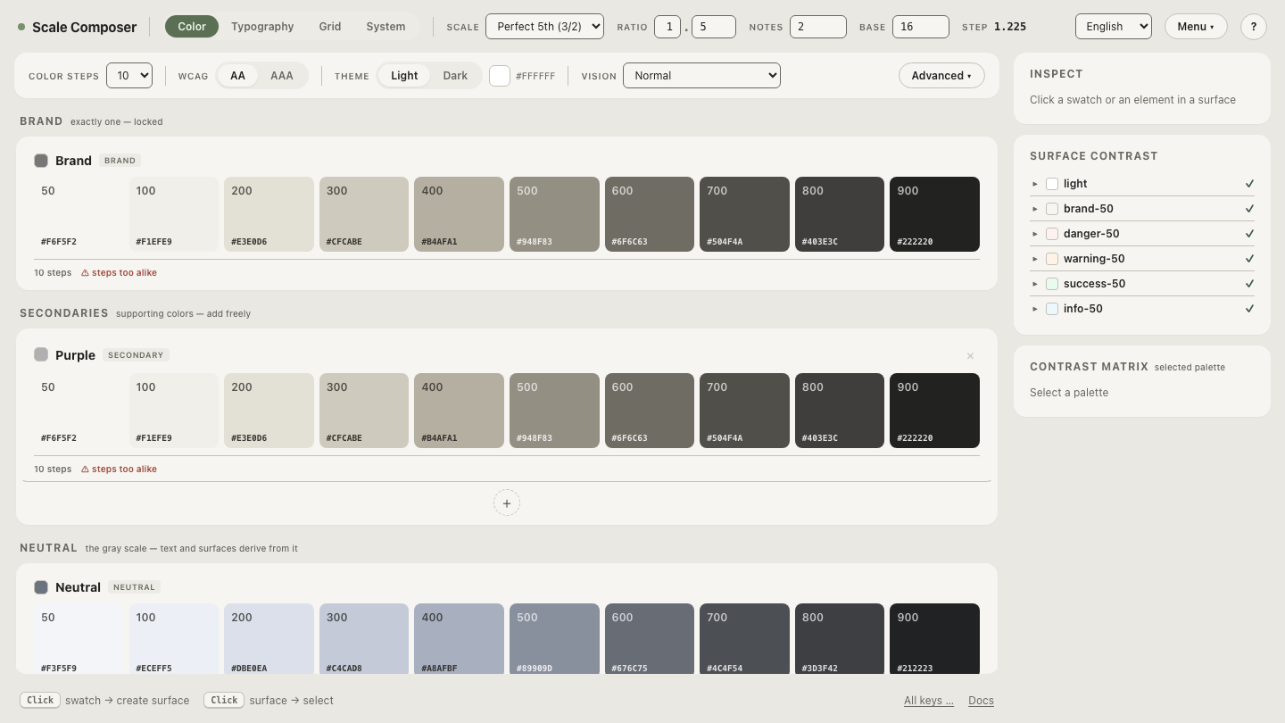Open the Advanced options dropdown
Viewport: 1285px width, 723px height.
(x=941, y=76)
